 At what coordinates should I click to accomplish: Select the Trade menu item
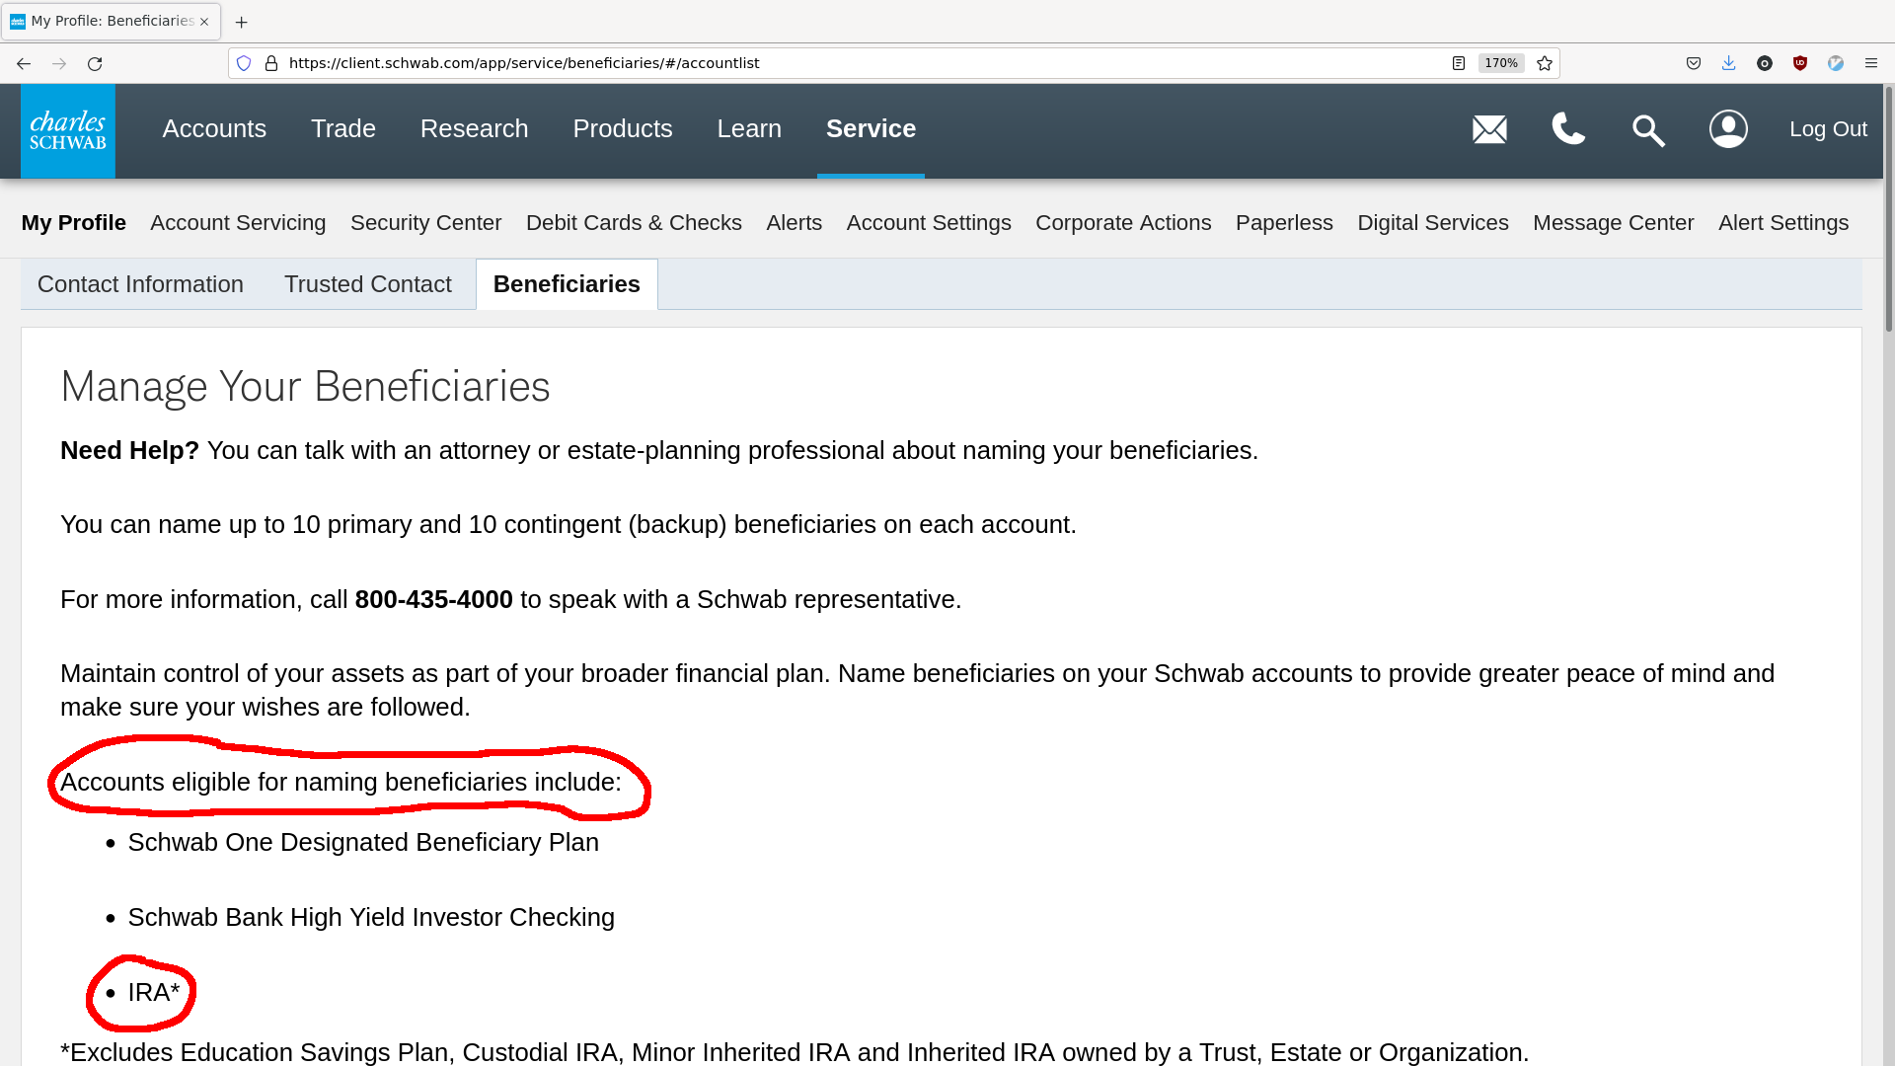pos(342,127)
